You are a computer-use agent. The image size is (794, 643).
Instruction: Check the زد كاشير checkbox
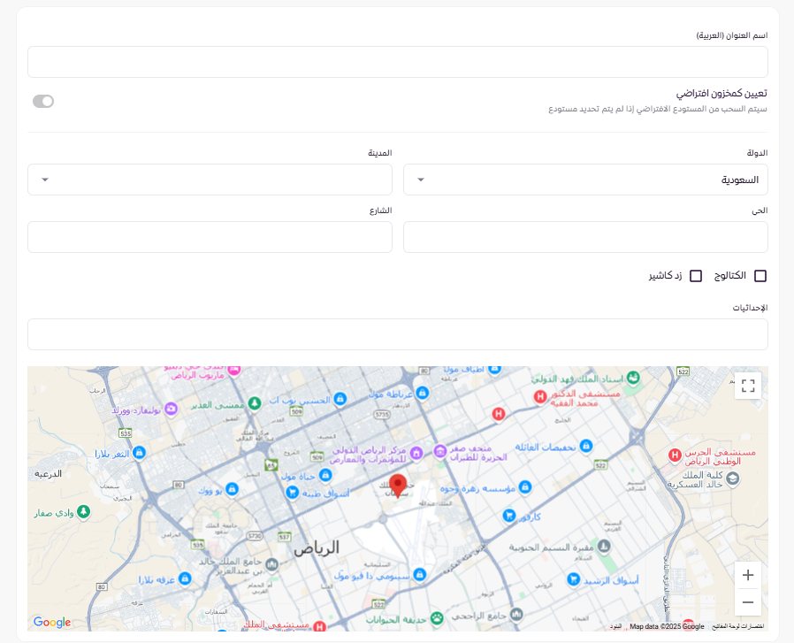click(696, 276)
